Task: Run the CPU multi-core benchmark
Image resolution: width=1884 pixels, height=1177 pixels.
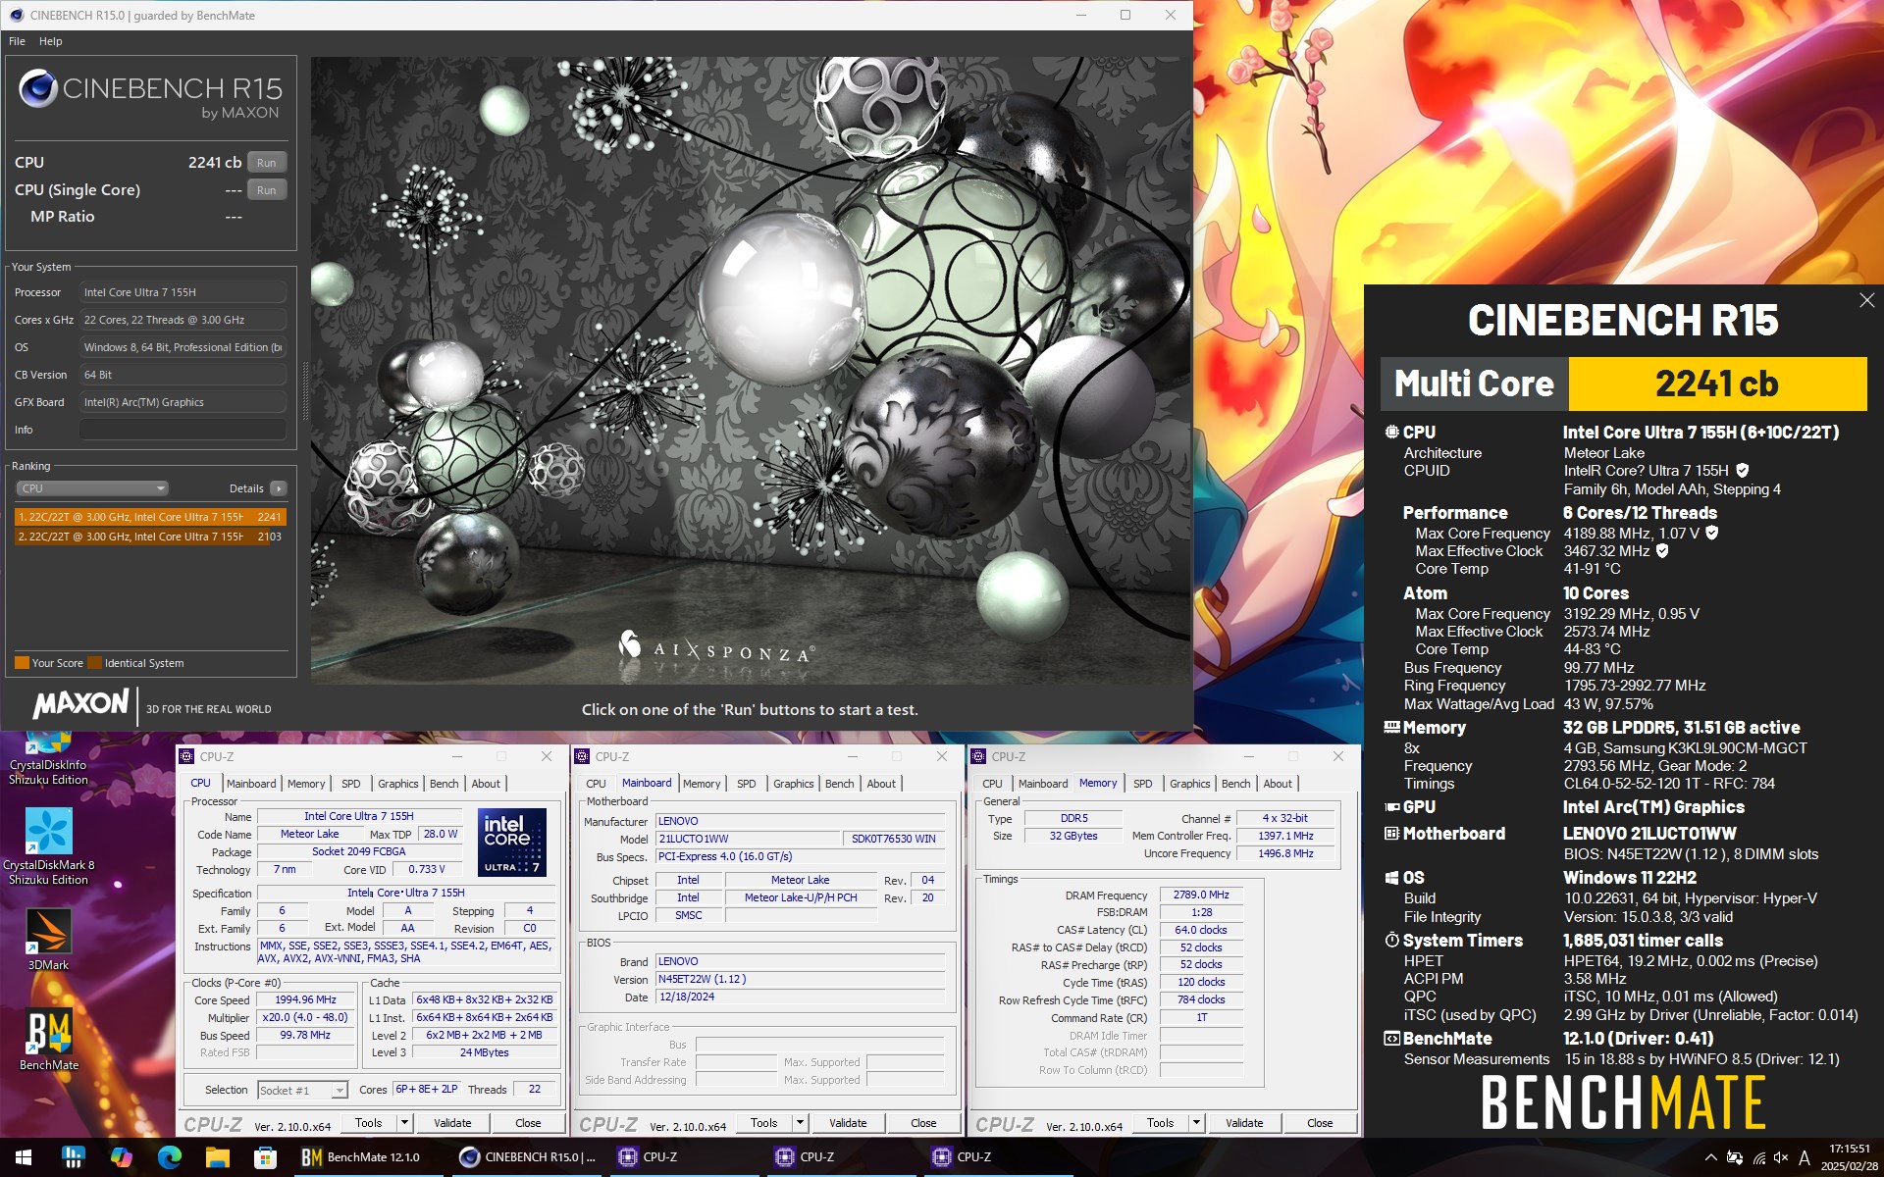Action: click(267, 163)
